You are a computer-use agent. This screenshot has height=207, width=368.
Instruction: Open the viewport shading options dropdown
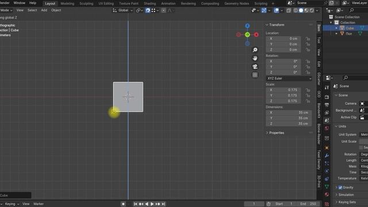click(x=317, y=10)
